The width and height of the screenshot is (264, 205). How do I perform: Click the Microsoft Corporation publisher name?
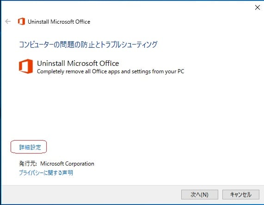[67, 164]
